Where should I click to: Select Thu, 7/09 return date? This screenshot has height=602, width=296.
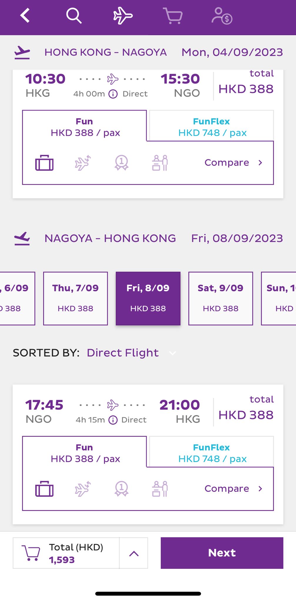point(76,298)
